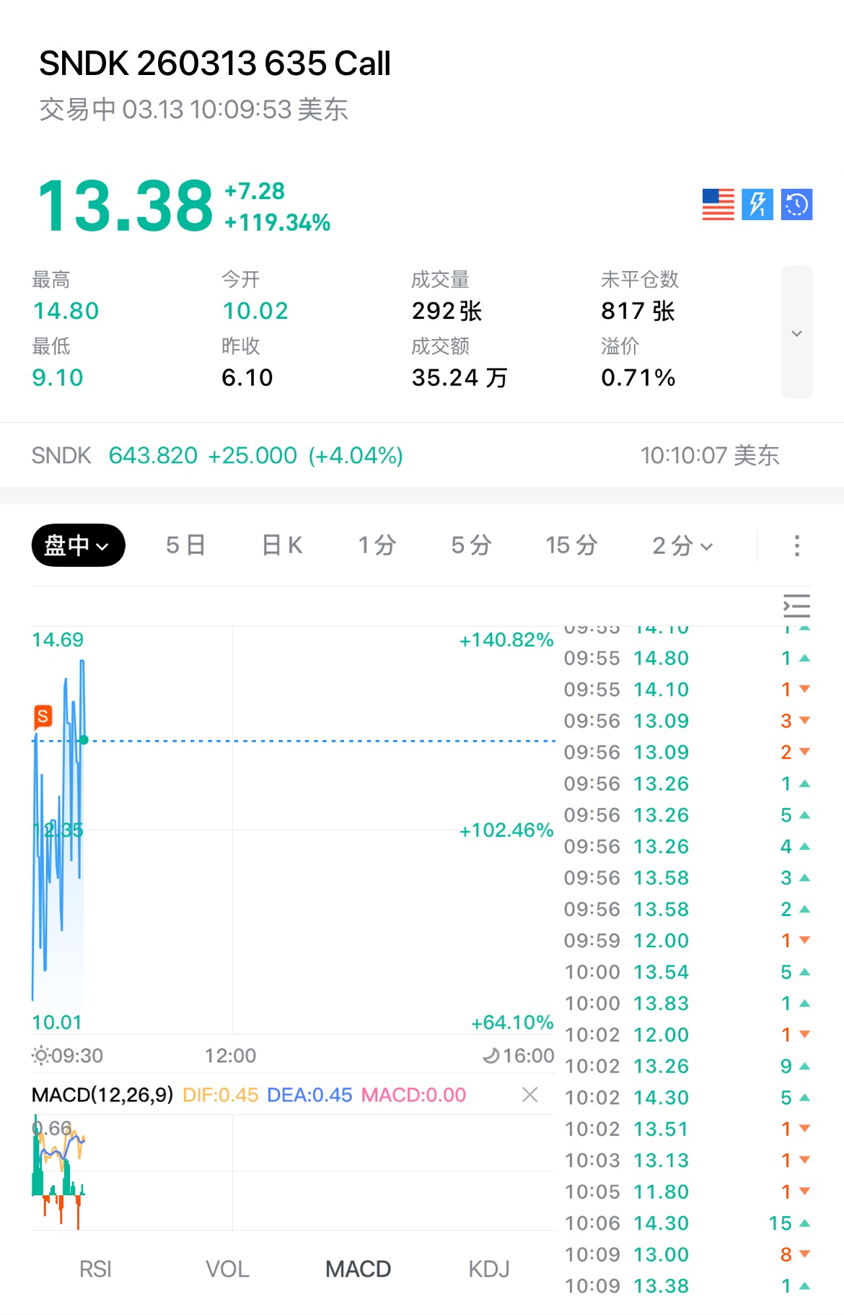Toggle the trade list layout icon
This screenshot has width=844, height=1315.
coord(796,606)
